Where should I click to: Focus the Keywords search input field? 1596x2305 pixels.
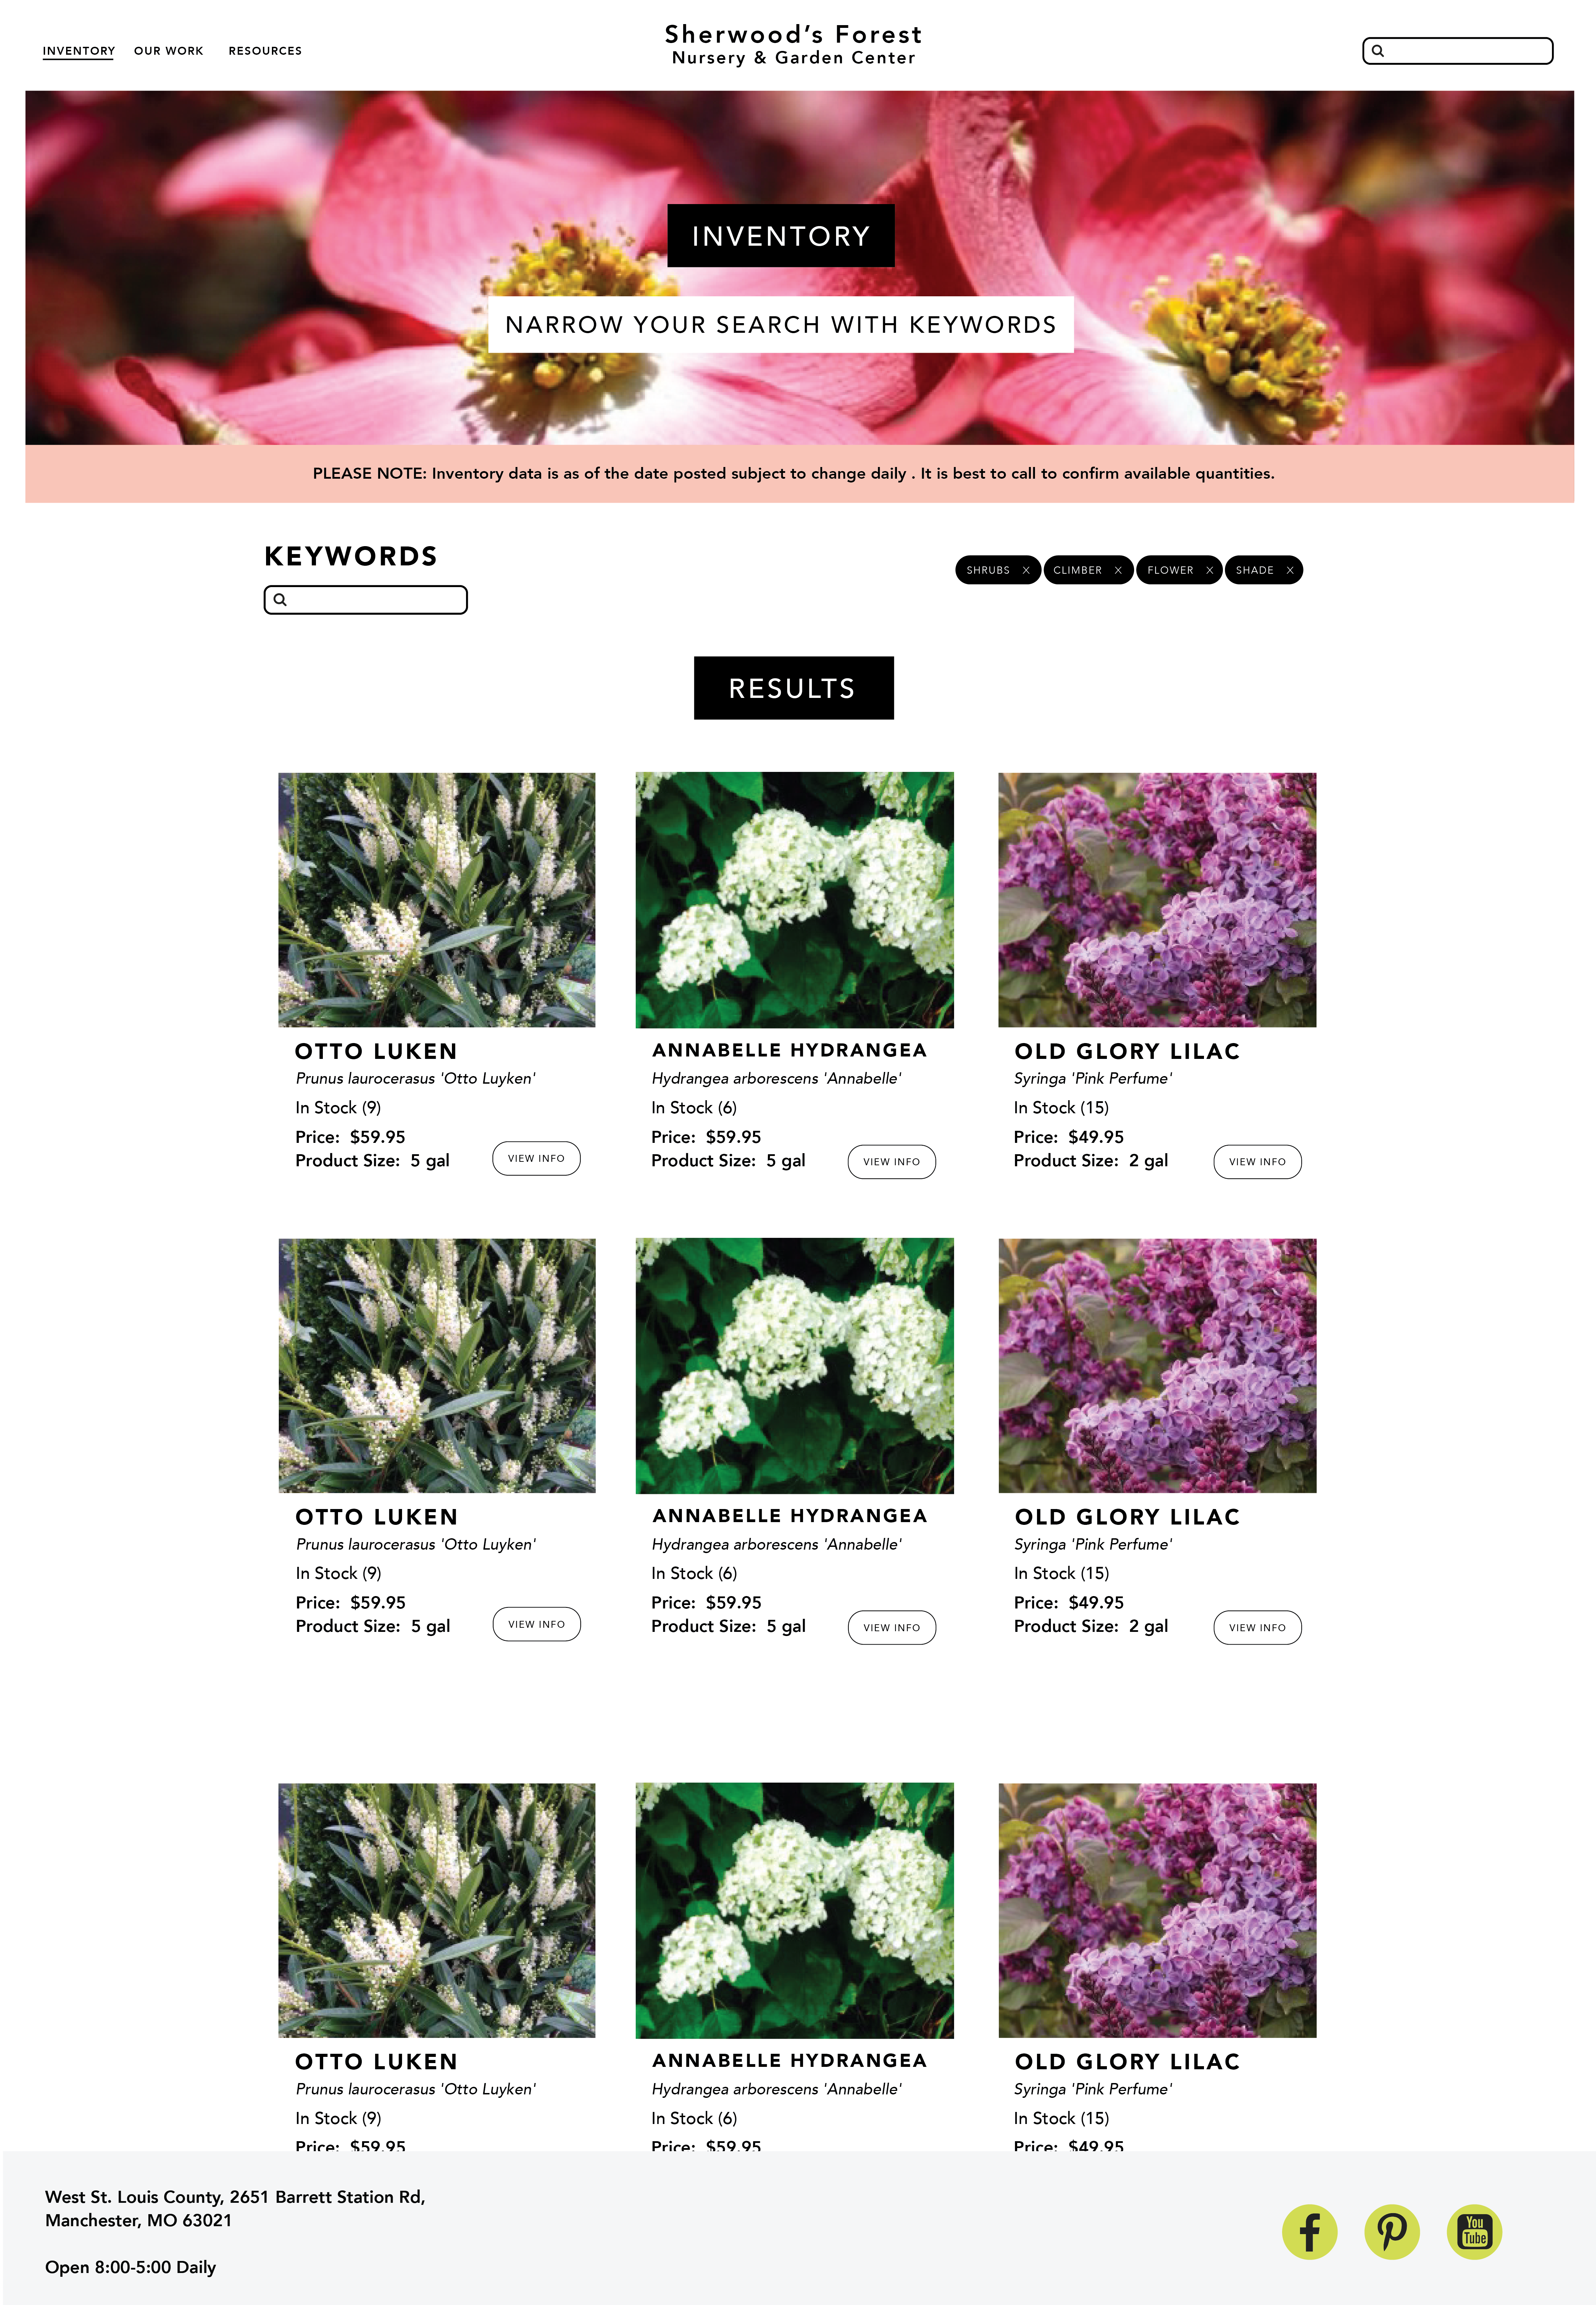point(366,600)
